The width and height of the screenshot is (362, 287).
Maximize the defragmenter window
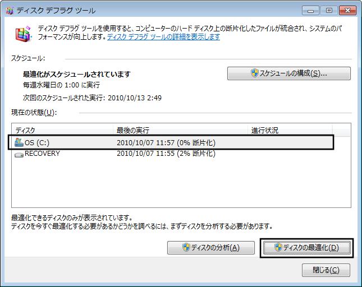click(x=329, y=11)
